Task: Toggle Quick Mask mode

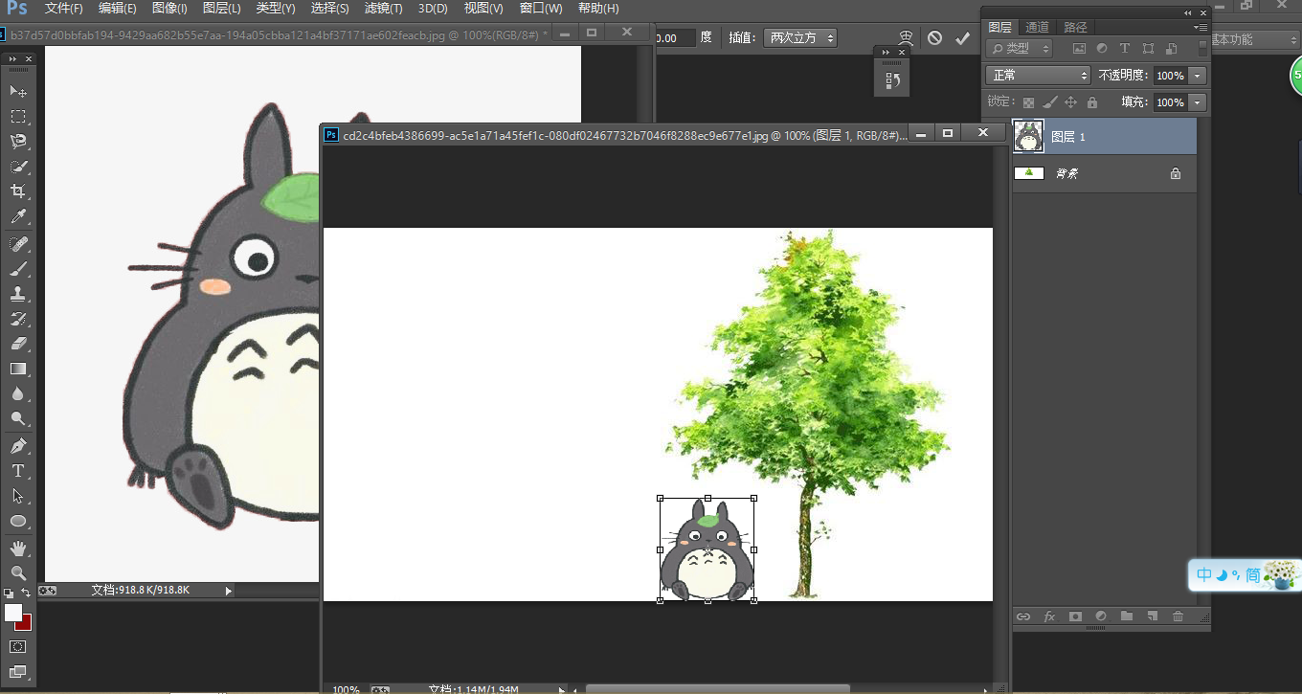Action: 18,647
